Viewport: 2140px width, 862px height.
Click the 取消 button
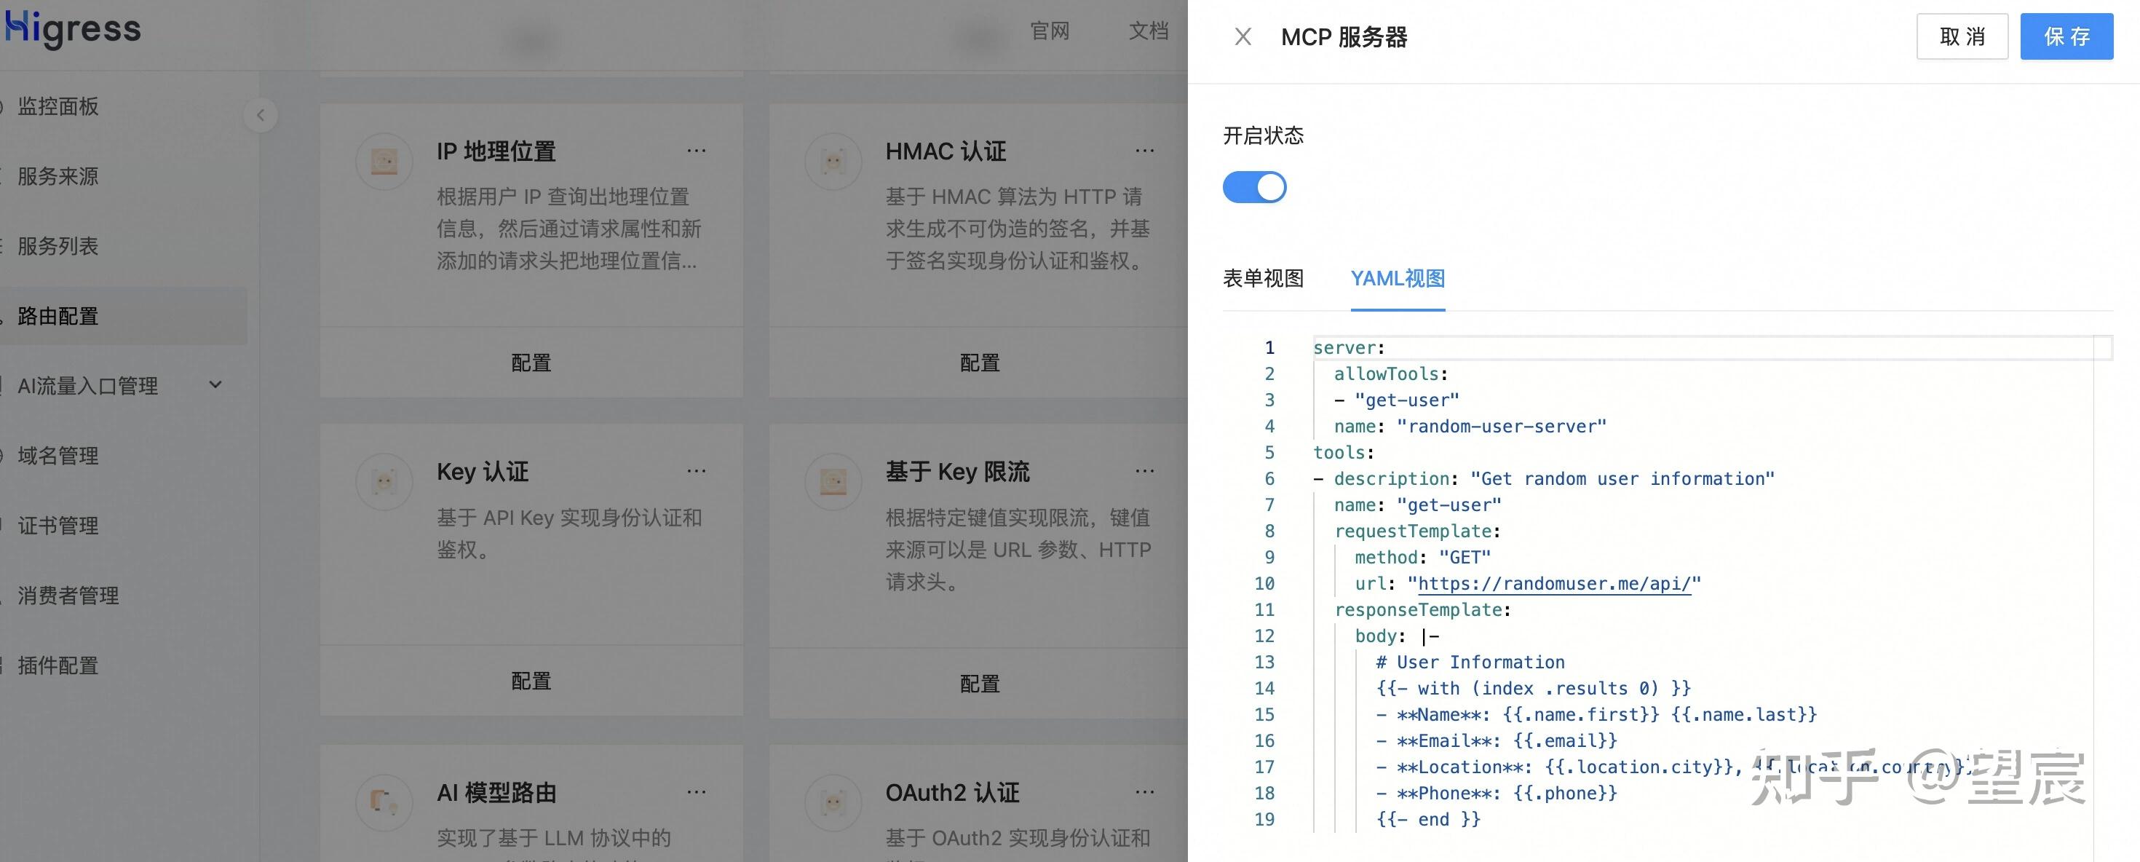pos(1962,36)
